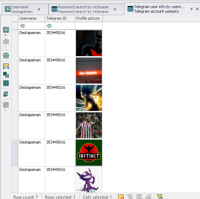Pin the Telegram user info tab

click(x=191, y=9)
